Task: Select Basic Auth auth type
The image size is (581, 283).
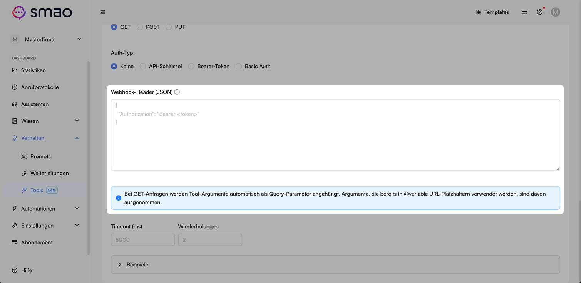Action: [239, 66]
